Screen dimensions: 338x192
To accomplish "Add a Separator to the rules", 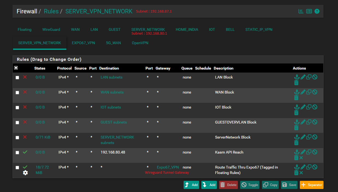I will click(x=312, y=185).
